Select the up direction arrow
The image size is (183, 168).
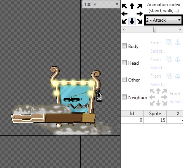[x=132, y=6]
